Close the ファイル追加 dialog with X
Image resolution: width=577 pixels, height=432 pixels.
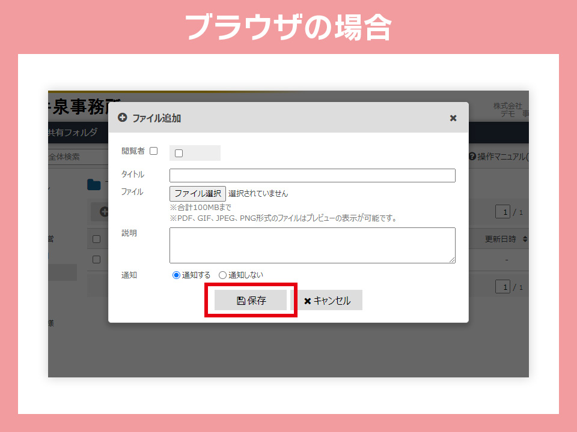coord(453,118)
